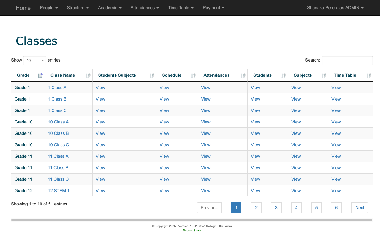Image resolution: width=380 pixels, height=237 pixels.
Task: Open the 10 Class A link
Action: pyautogui.click(x=58, y=122)
